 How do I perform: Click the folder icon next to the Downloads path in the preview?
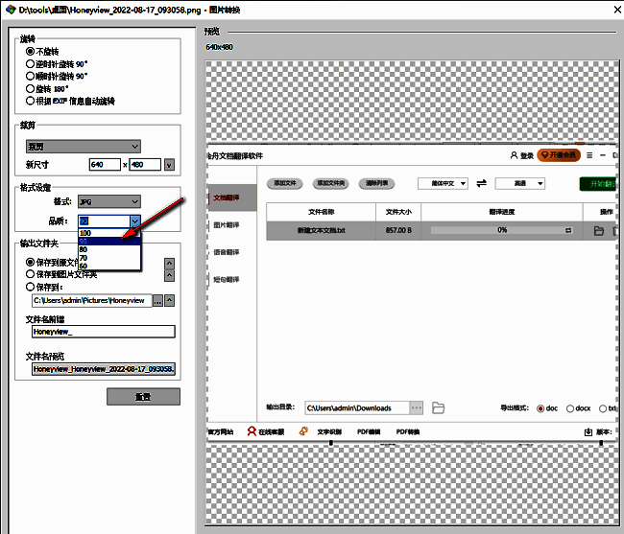(x=439, y=408)
